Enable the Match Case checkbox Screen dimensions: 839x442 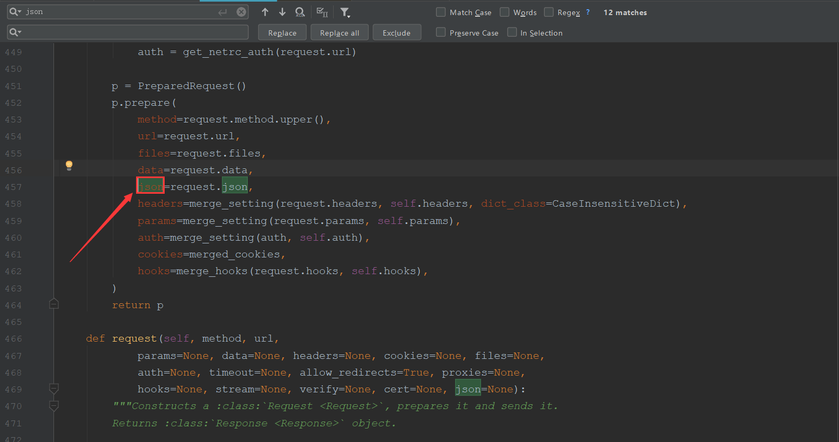[x=441, y=12]
